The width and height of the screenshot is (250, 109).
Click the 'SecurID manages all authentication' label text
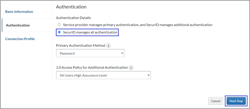click(90, 32)
